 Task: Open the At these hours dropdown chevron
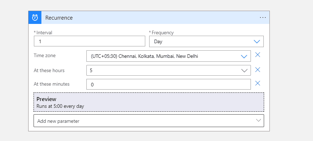tap(244, 71)
